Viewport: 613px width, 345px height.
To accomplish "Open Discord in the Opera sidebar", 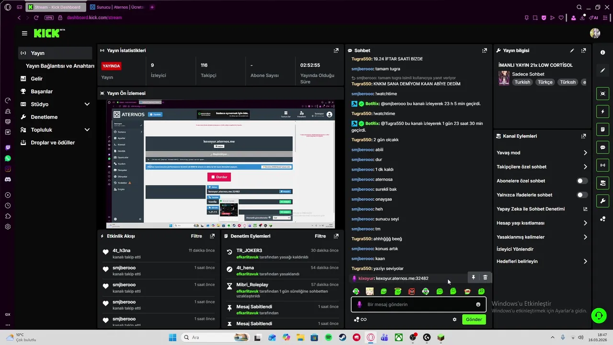I will (x=8, y=179).
